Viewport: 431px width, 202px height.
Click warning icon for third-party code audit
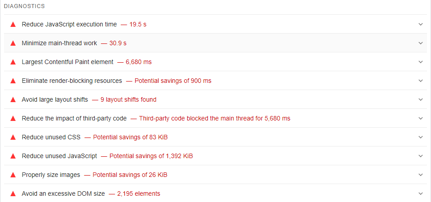(13, 118)
